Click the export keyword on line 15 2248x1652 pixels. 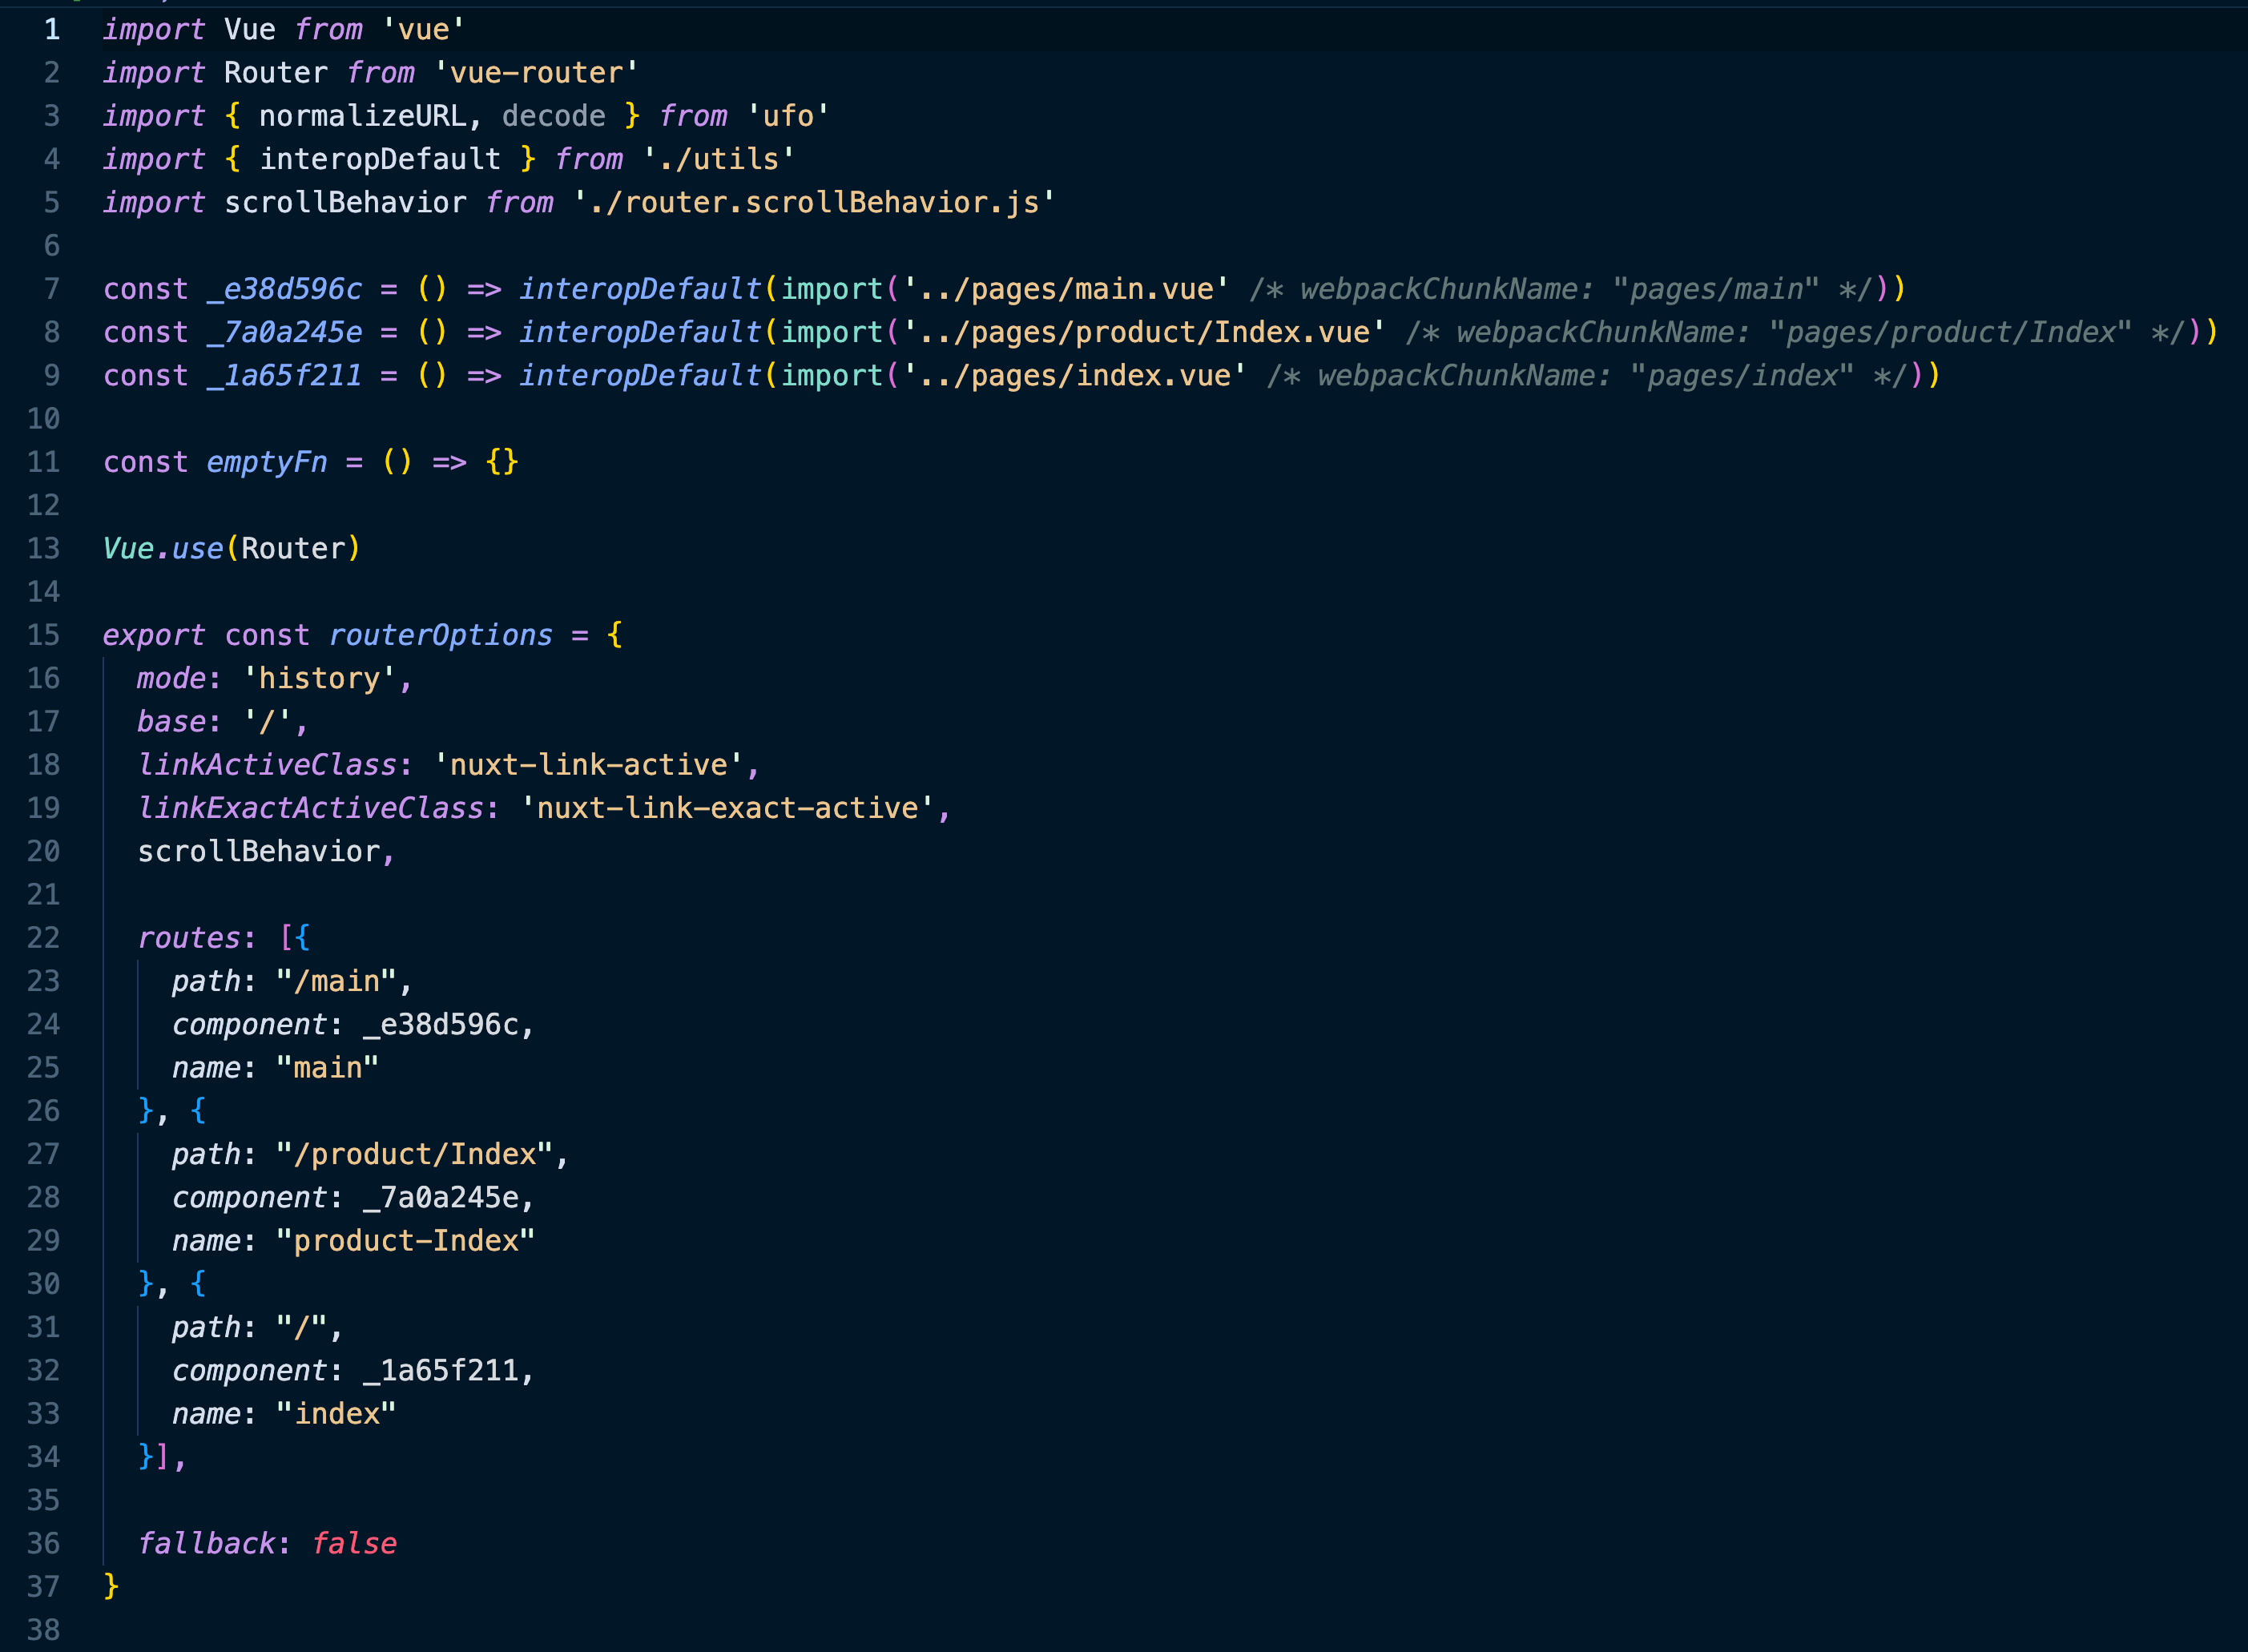point(154,635)
